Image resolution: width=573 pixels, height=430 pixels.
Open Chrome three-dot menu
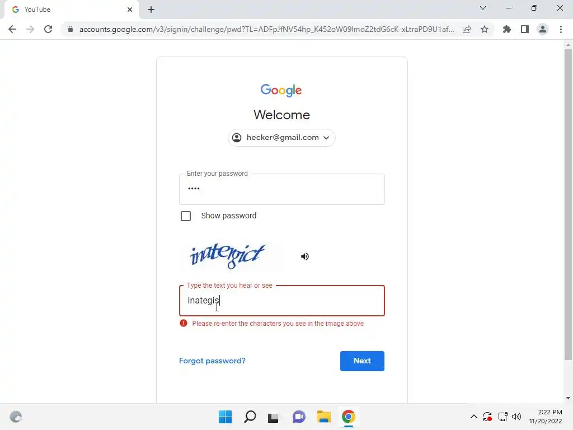coord(561,29)
